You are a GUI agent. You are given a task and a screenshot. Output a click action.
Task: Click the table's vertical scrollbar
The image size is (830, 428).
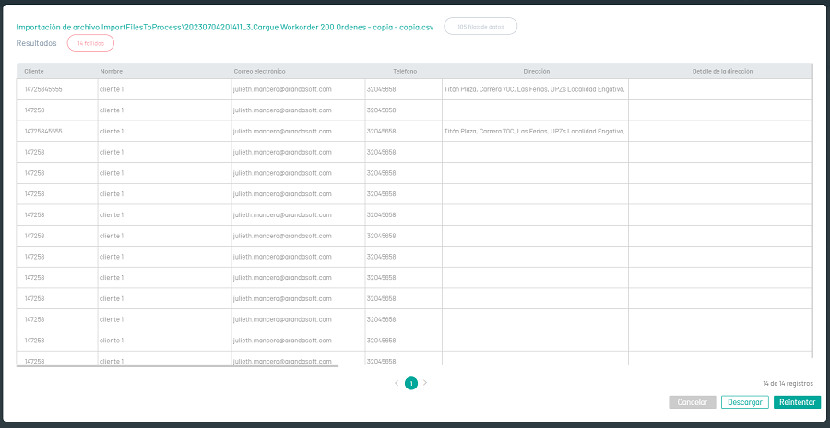click(x=812, y=212)
